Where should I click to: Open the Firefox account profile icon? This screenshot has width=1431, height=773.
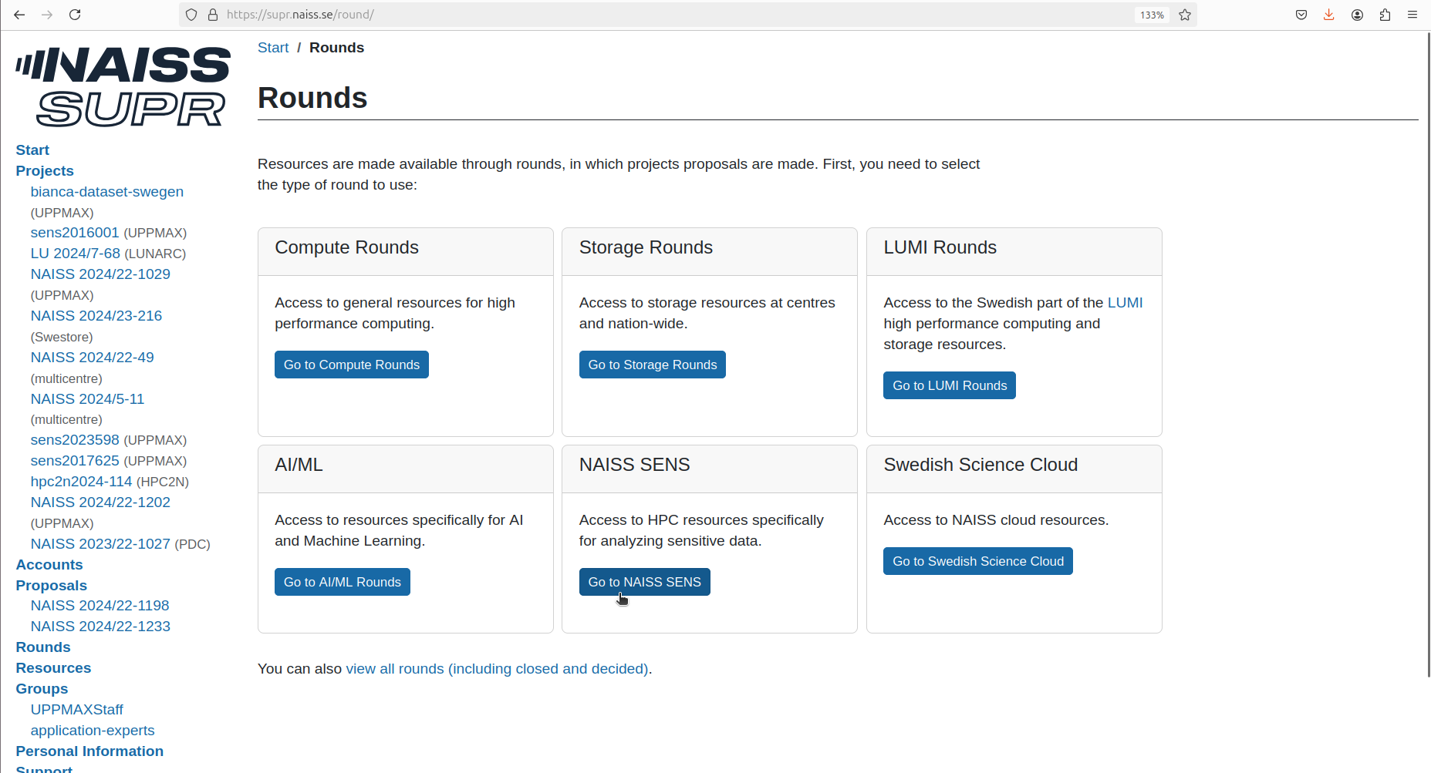tap(1357, 15)
